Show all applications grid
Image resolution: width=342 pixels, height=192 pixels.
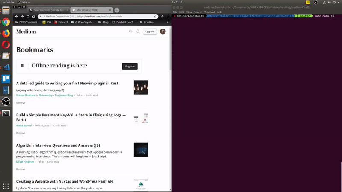click(x=6, y=186)
